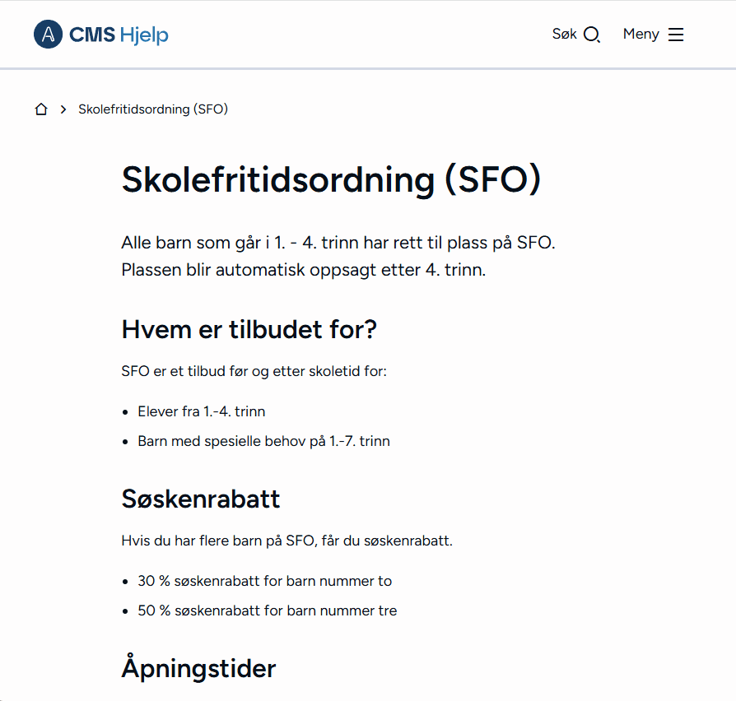This screenshot has width=736, height=701.
Task: Click the magnifying glass search icon
Action: pyautogui.click(x=592, y=35)
